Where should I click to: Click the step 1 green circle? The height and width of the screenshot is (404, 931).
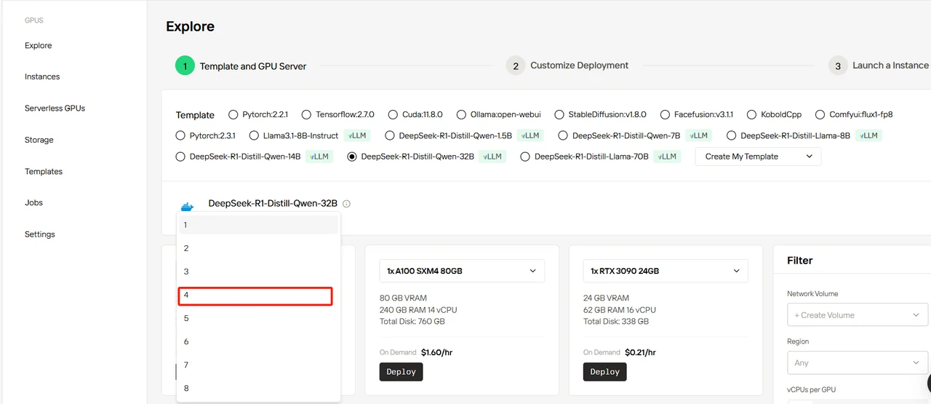(x=185, y=66)
